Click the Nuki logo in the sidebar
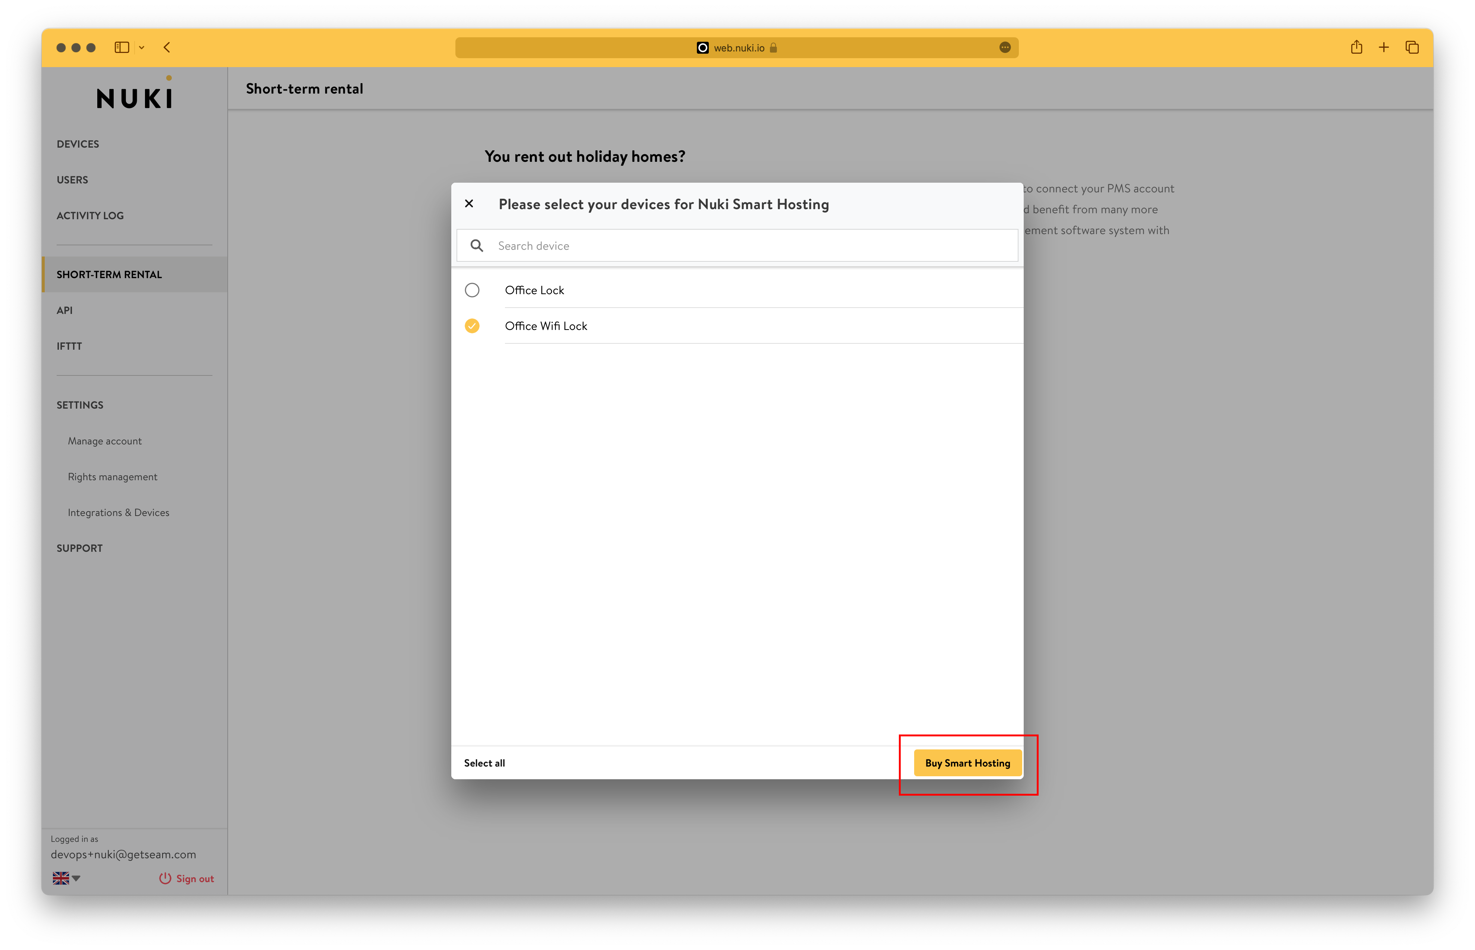Viewport: 1475px width, 950px height. click(x=133, y=94)
